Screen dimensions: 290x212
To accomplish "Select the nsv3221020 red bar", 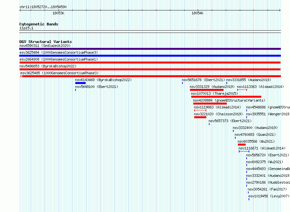I will (x=200, y=117).
